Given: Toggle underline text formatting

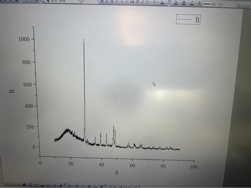Looking at the screenshot, I should (112, 1).
